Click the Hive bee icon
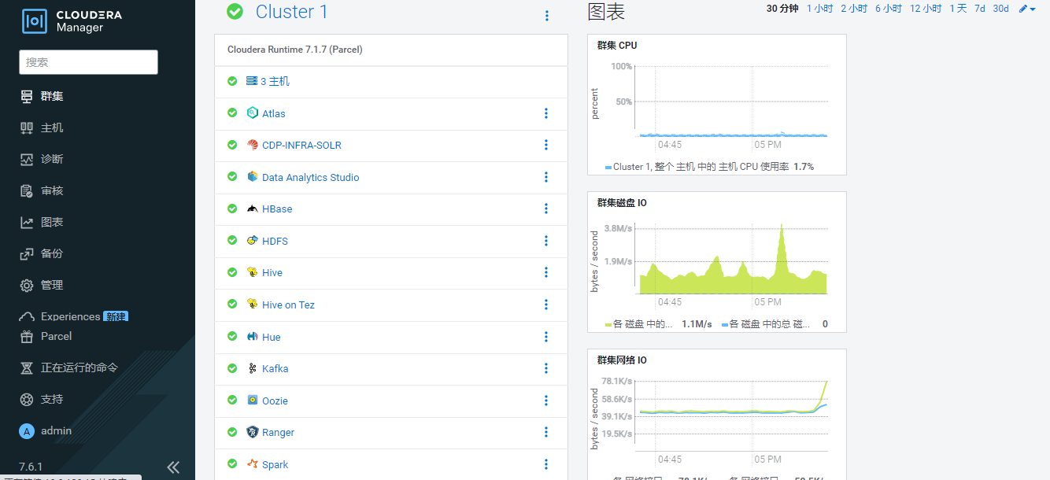The width and height of the screenshot is (1050, 480). [253, 272]
